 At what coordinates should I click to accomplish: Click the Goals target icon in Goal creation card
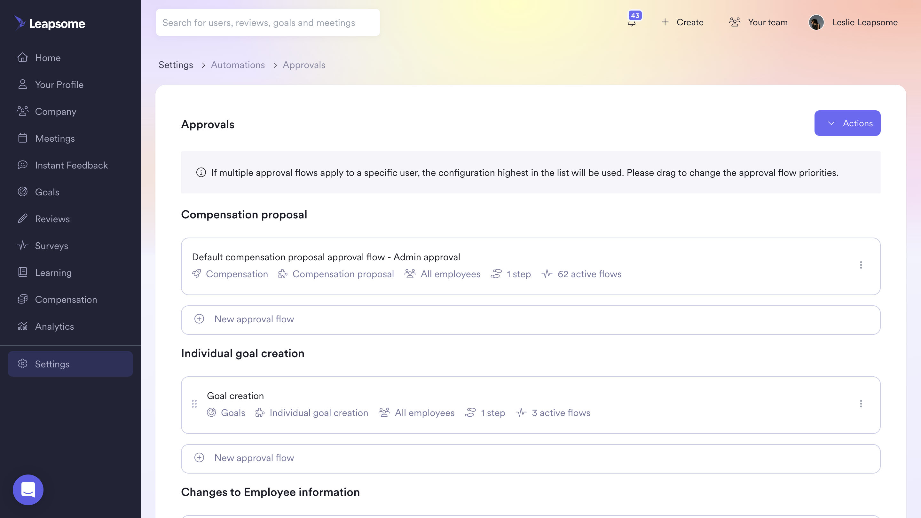[x=211, y=412]
